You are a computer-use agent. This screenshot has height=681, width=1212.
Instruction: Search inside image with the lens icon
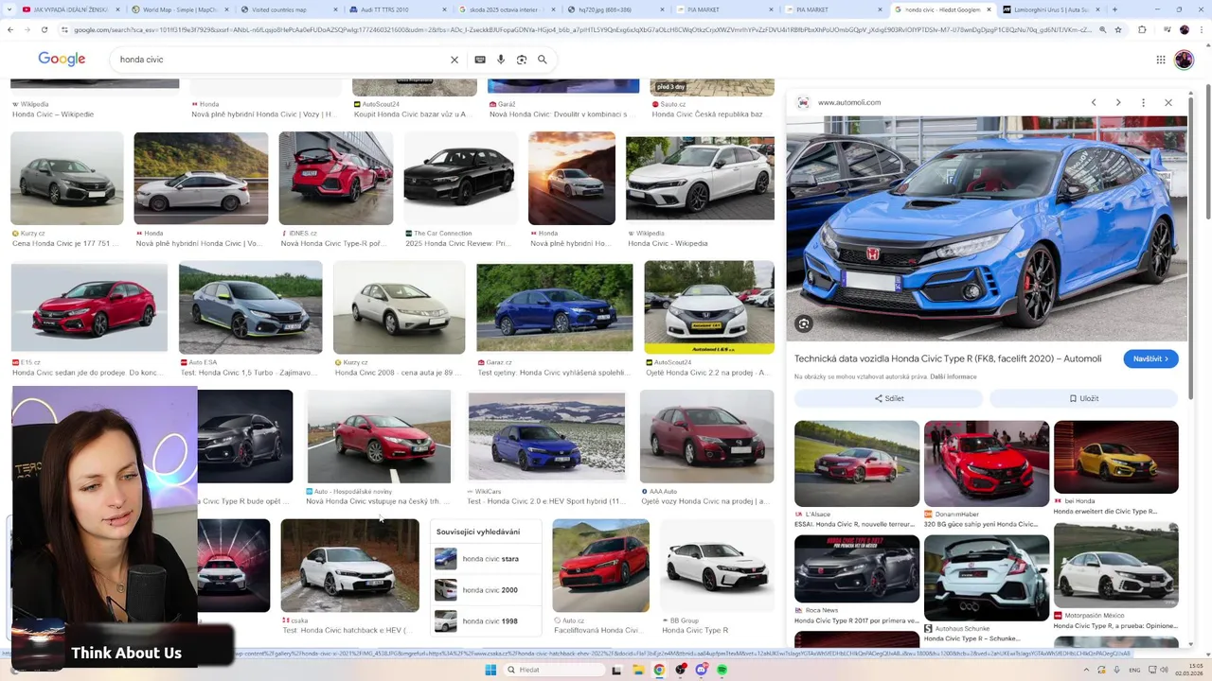click(x=804, y=323)
